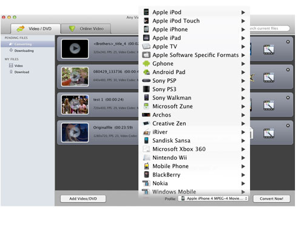This screenshot has width=298, height=230.
Task: Open the edit effects icon for test 1
Action: 269,106
